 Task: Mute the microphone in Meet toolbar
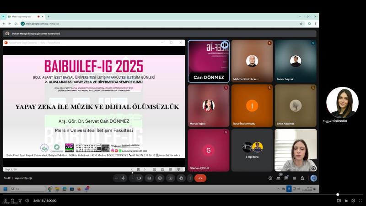coord(123,178)
